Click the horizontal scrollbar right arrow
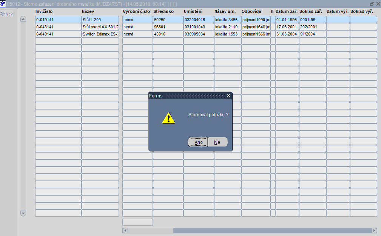 tap(374, 230)
